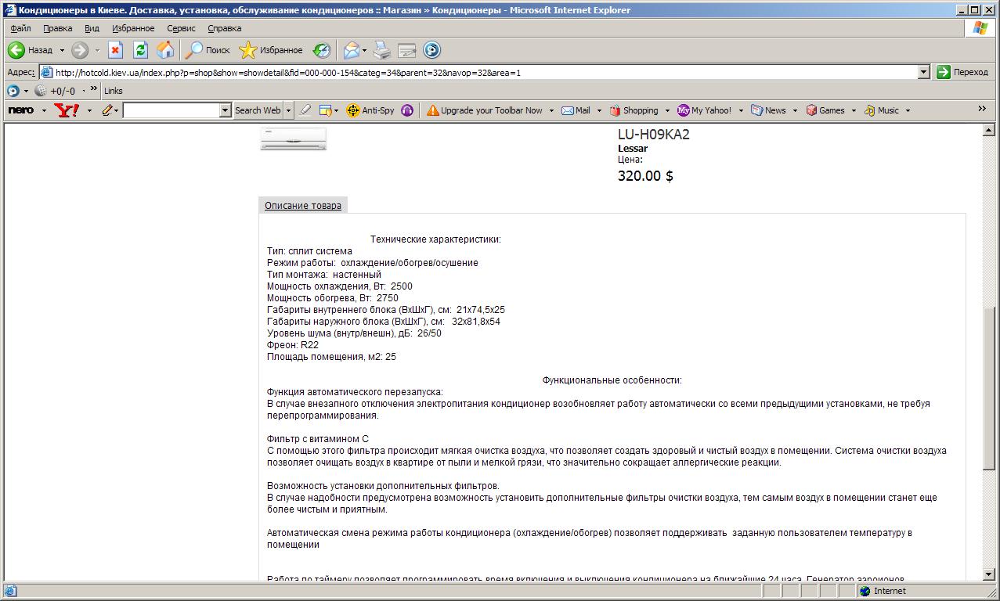Refresh the page with the Refresh icon
The height and width of the screenshot is (601, 1000).
[140, 50]
